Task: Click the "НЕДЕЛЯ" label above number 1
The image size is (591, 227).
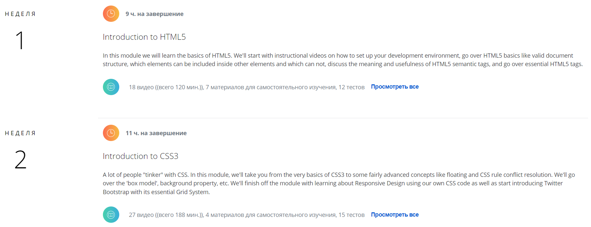Action: coord(20,14)
